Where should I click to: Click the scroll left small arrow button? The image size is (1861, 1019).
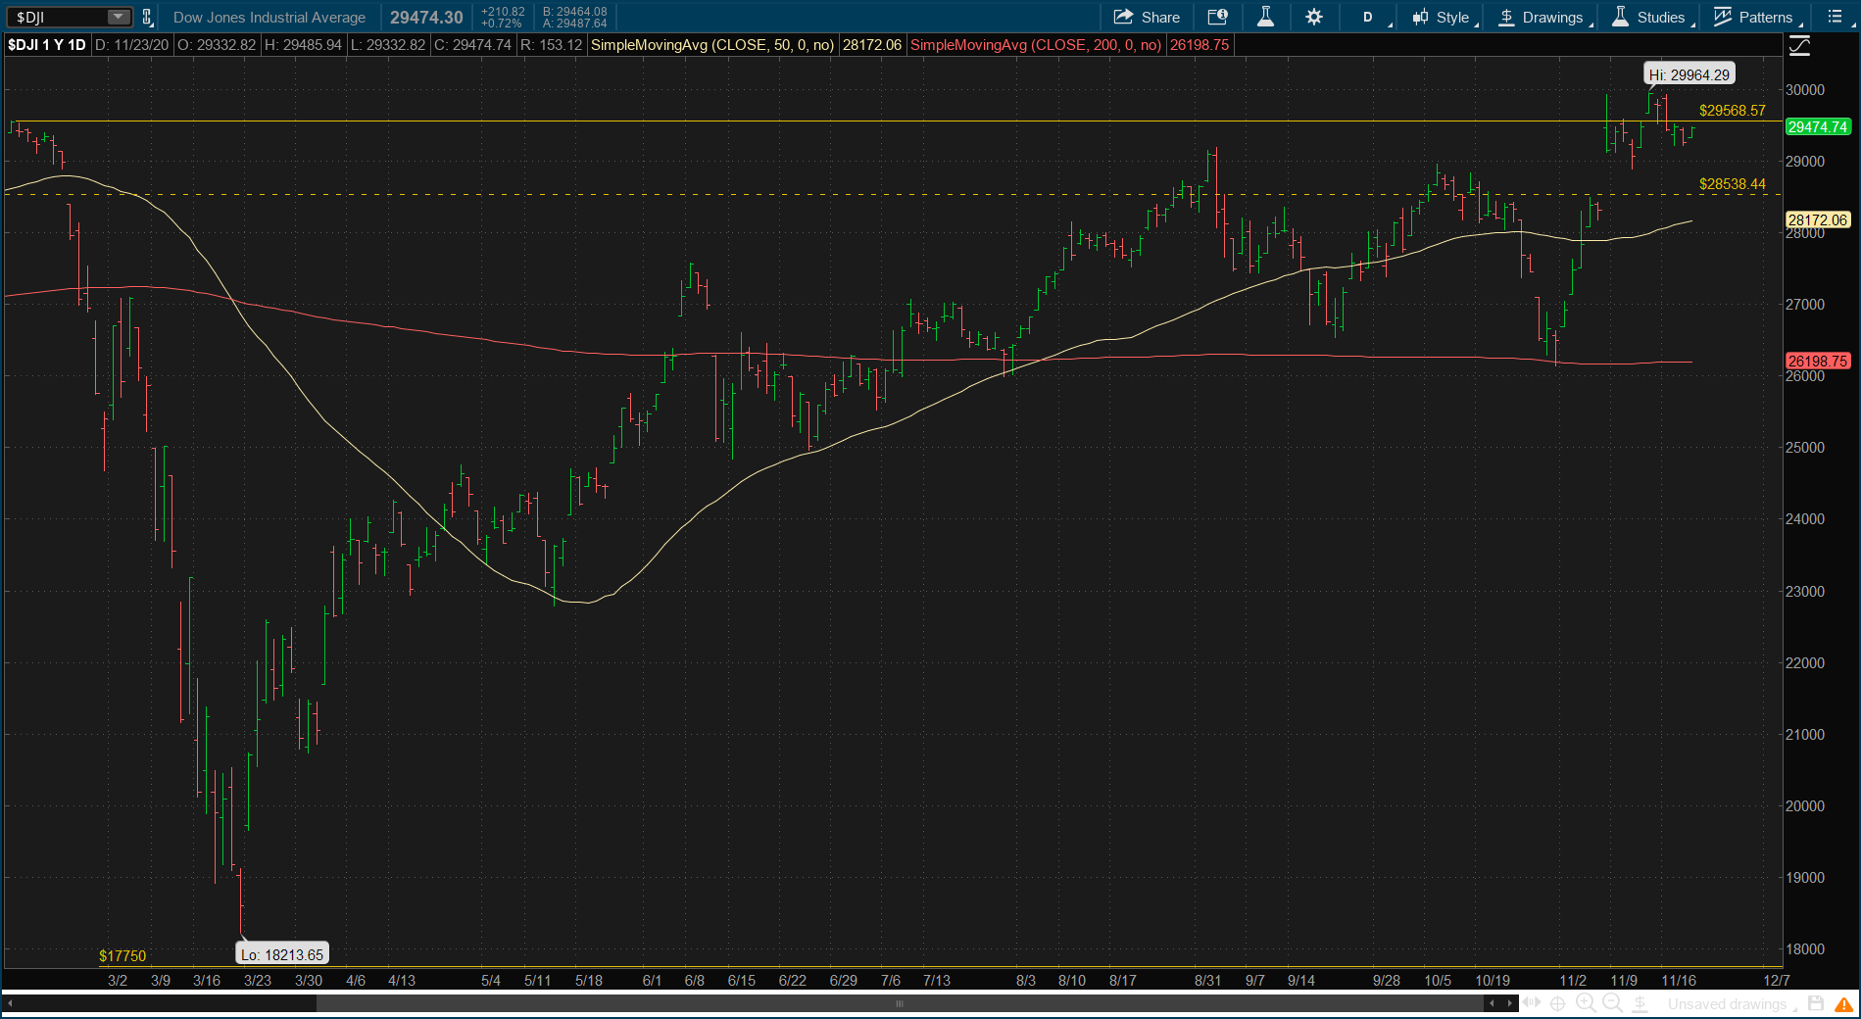click(1492, 1003)
